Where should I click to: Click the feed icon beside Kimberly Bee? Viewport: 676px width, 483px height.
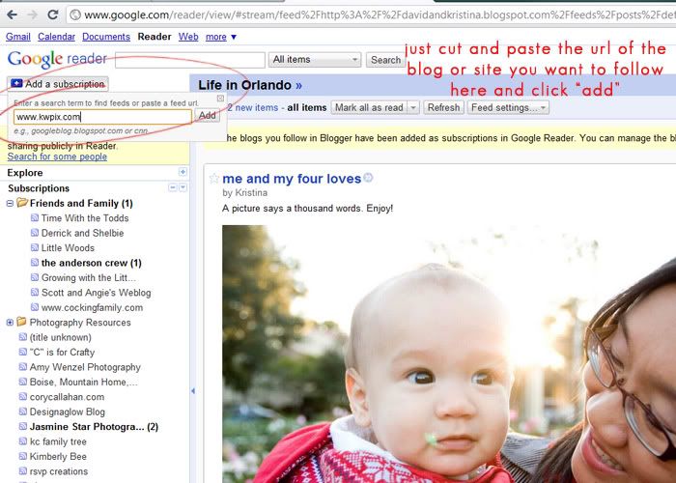[x=23, y=456]
